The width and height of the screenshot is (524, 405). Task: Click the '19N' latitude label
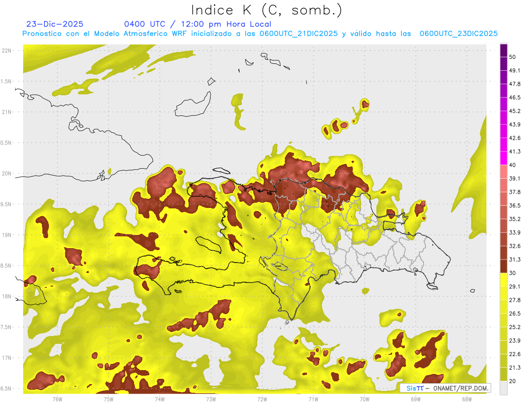pyautogui.click(x=7, y=235)
